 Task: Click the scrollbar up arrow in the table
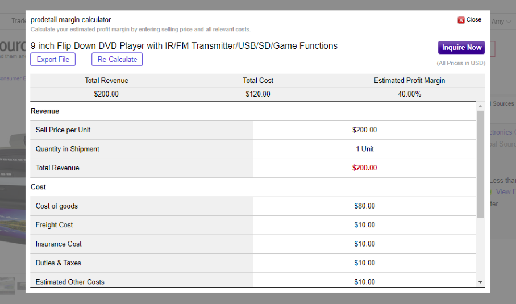[x=480, y=106]
